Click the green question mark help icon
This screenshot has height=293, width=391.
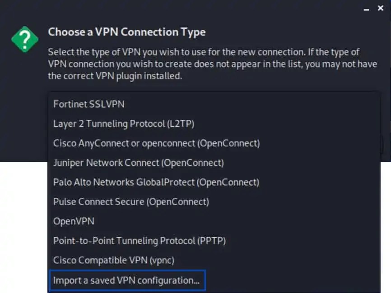pos(24,39)
